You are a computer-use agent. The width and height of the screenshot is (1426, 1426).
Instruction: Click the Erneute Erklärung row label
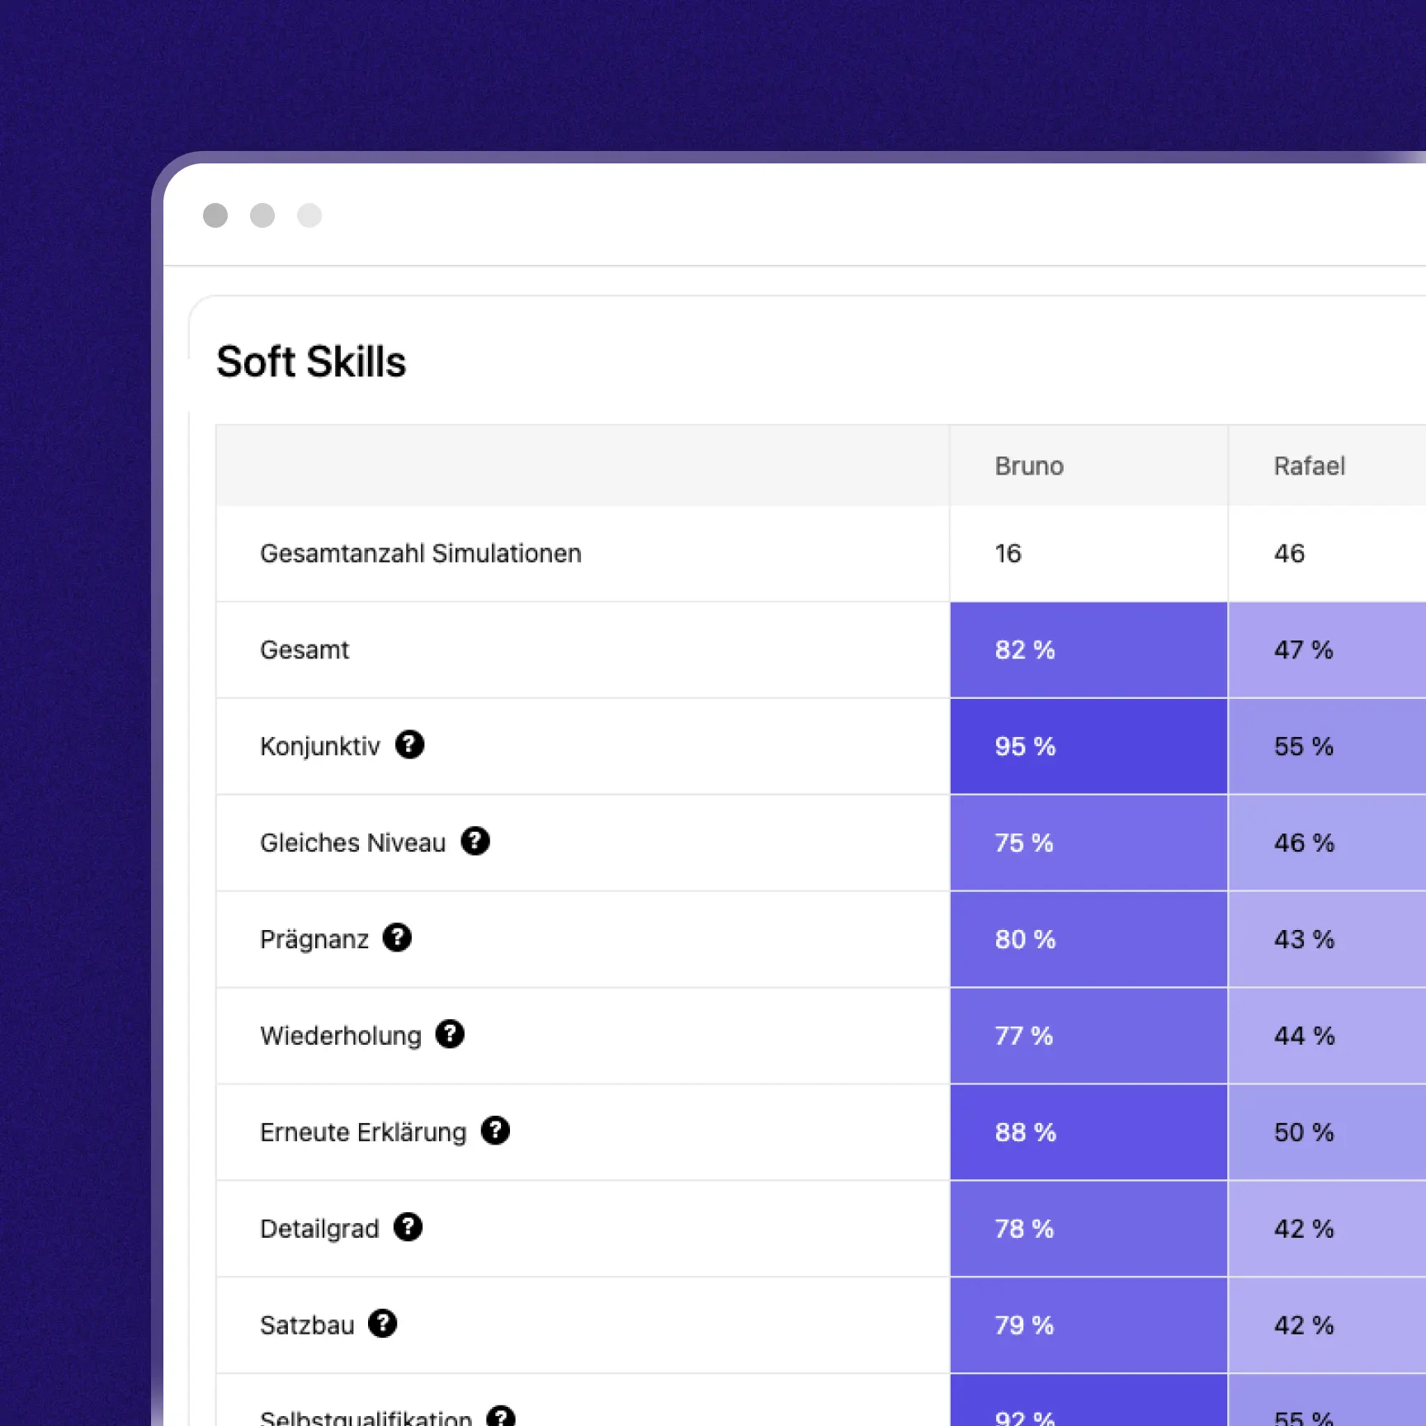point(363,1133)
